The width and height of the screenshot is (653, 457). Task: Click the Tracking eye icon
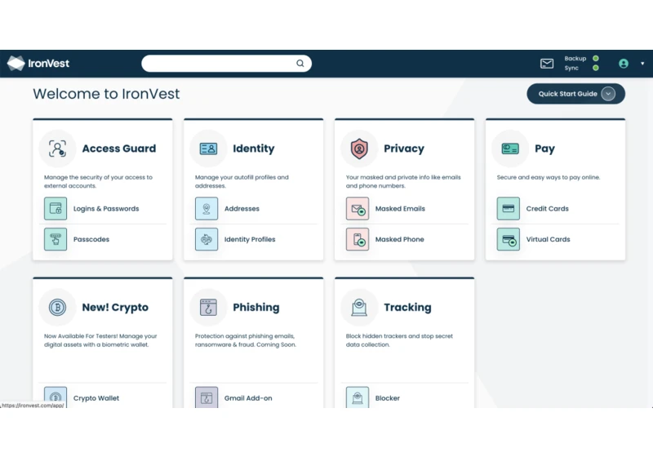tap(359, 308)
